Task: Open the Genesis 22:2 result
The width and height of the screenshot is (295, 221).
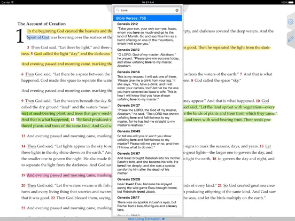Action: pos(147,34)
